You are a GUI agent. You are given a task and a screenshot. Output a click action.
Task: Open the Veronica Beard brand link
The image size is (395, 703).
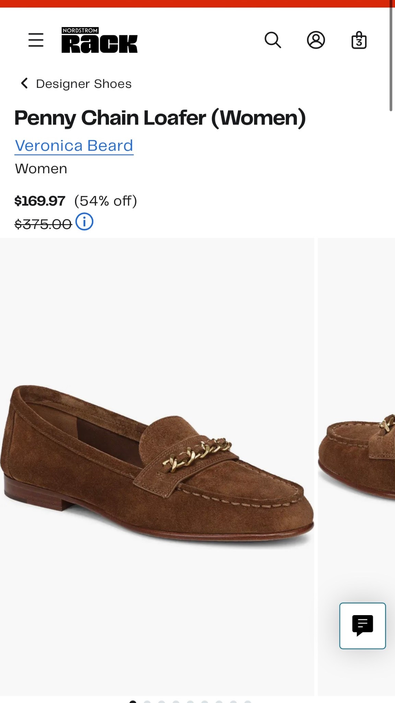coord(74,146)
